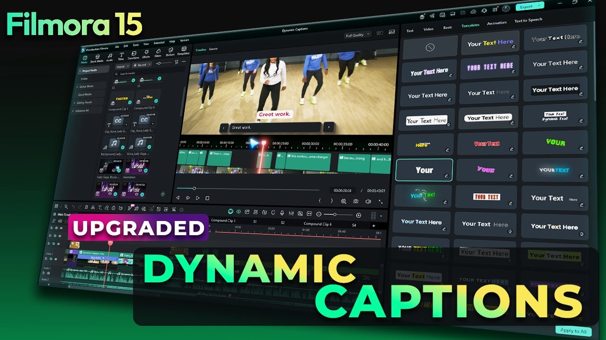Click the media filter funnel icon
Image resolution: width=606 pixels, height=340 pixels.
tap(176, 62)
